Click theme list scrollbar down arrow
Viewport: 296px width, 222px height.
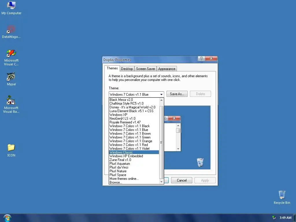click(161, 182)
